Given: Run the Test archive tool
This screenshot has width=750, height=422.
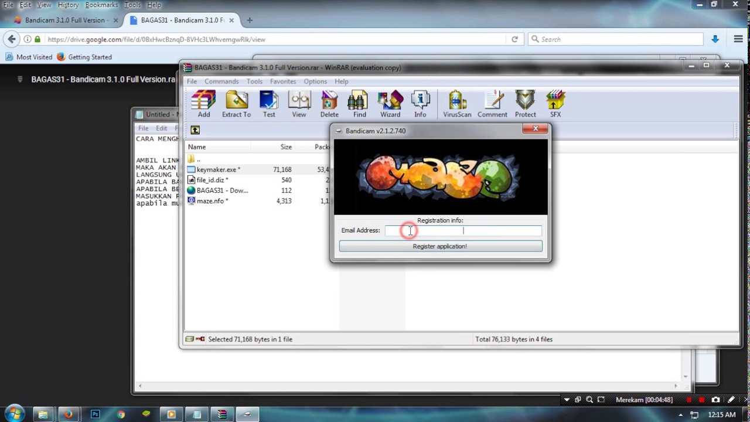Looking at the screenshot, I should click(x=269, y=104).
